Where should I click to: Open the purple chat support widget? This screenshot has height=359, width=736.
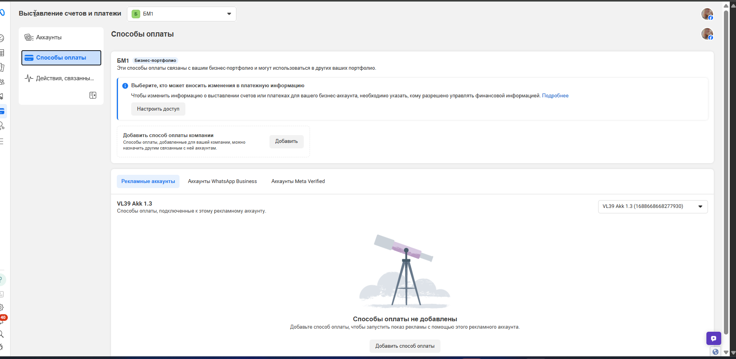714,338
